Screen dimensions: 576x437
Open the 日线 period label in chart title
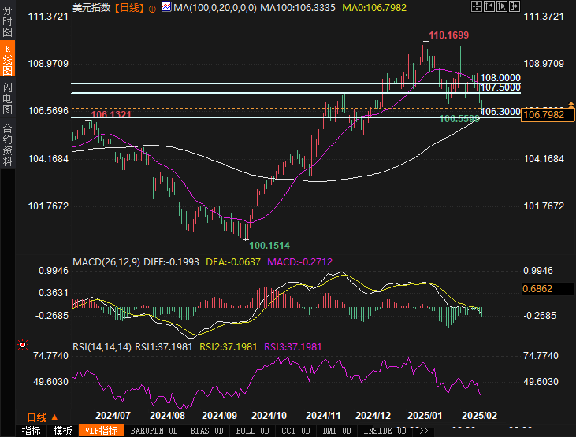[128, 7]
